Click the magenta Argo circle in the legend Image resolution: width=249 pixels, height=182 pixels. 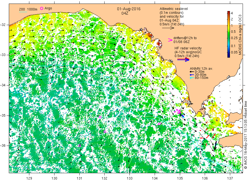click(41, 8)
